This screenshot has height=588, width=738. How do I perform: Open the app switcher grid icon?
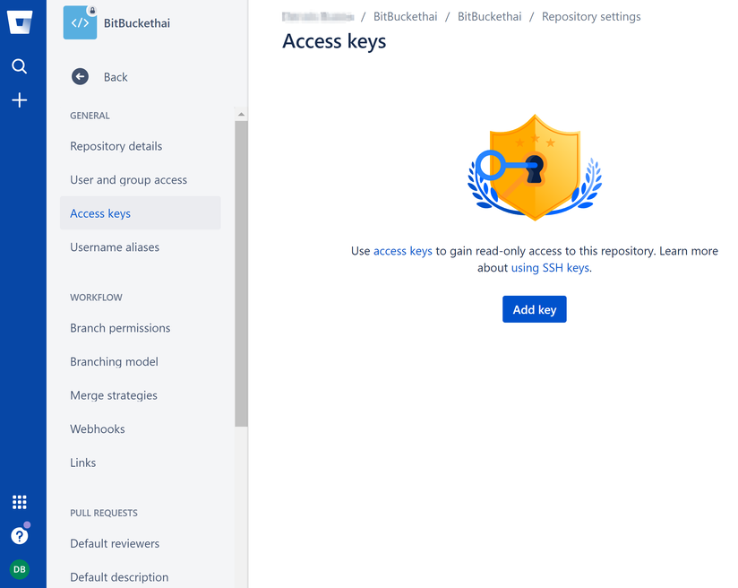(x=20, y=502)
